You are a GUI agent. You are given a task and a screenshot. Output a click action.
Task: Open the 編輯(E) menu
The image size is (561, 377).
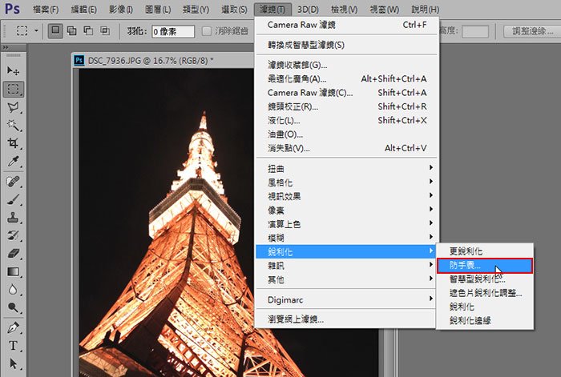click(x=83, y=10)
